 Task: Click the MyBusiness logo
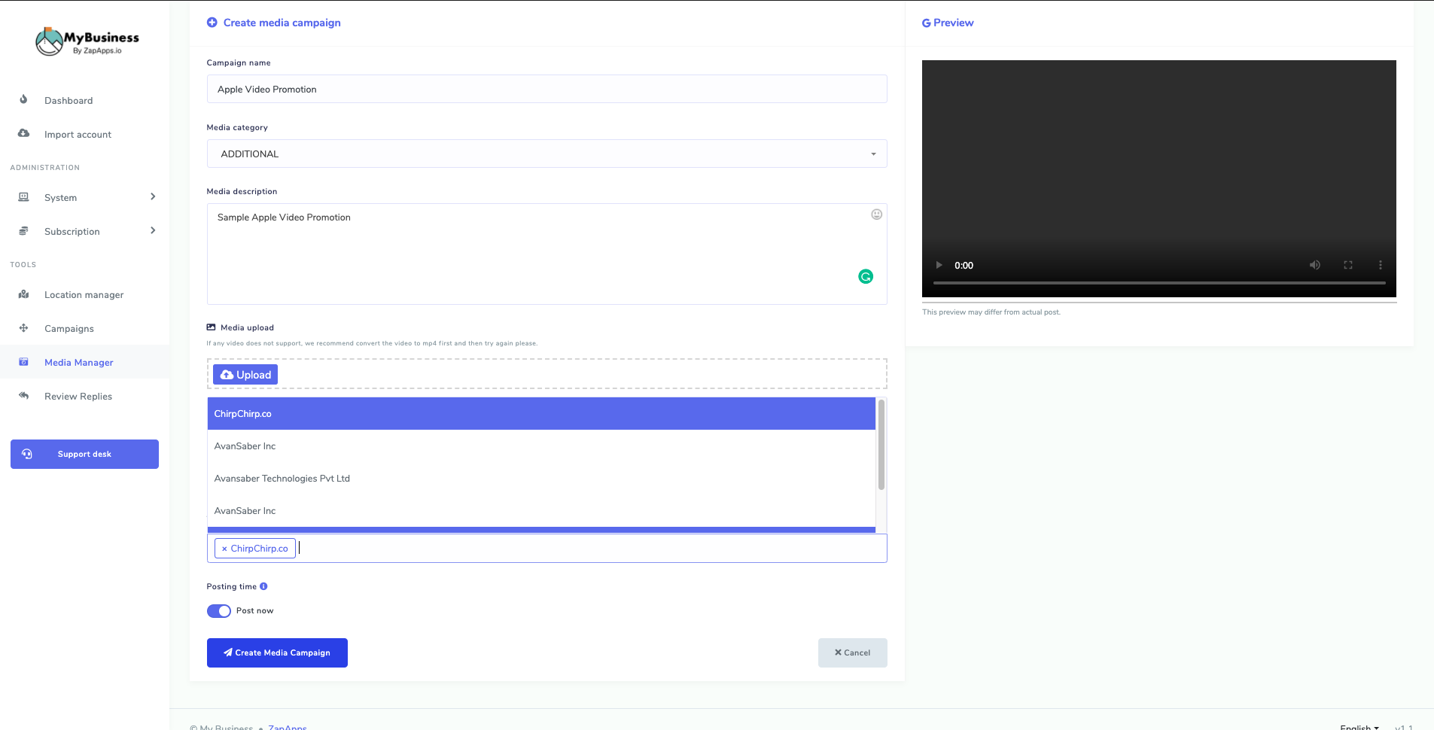87,41
